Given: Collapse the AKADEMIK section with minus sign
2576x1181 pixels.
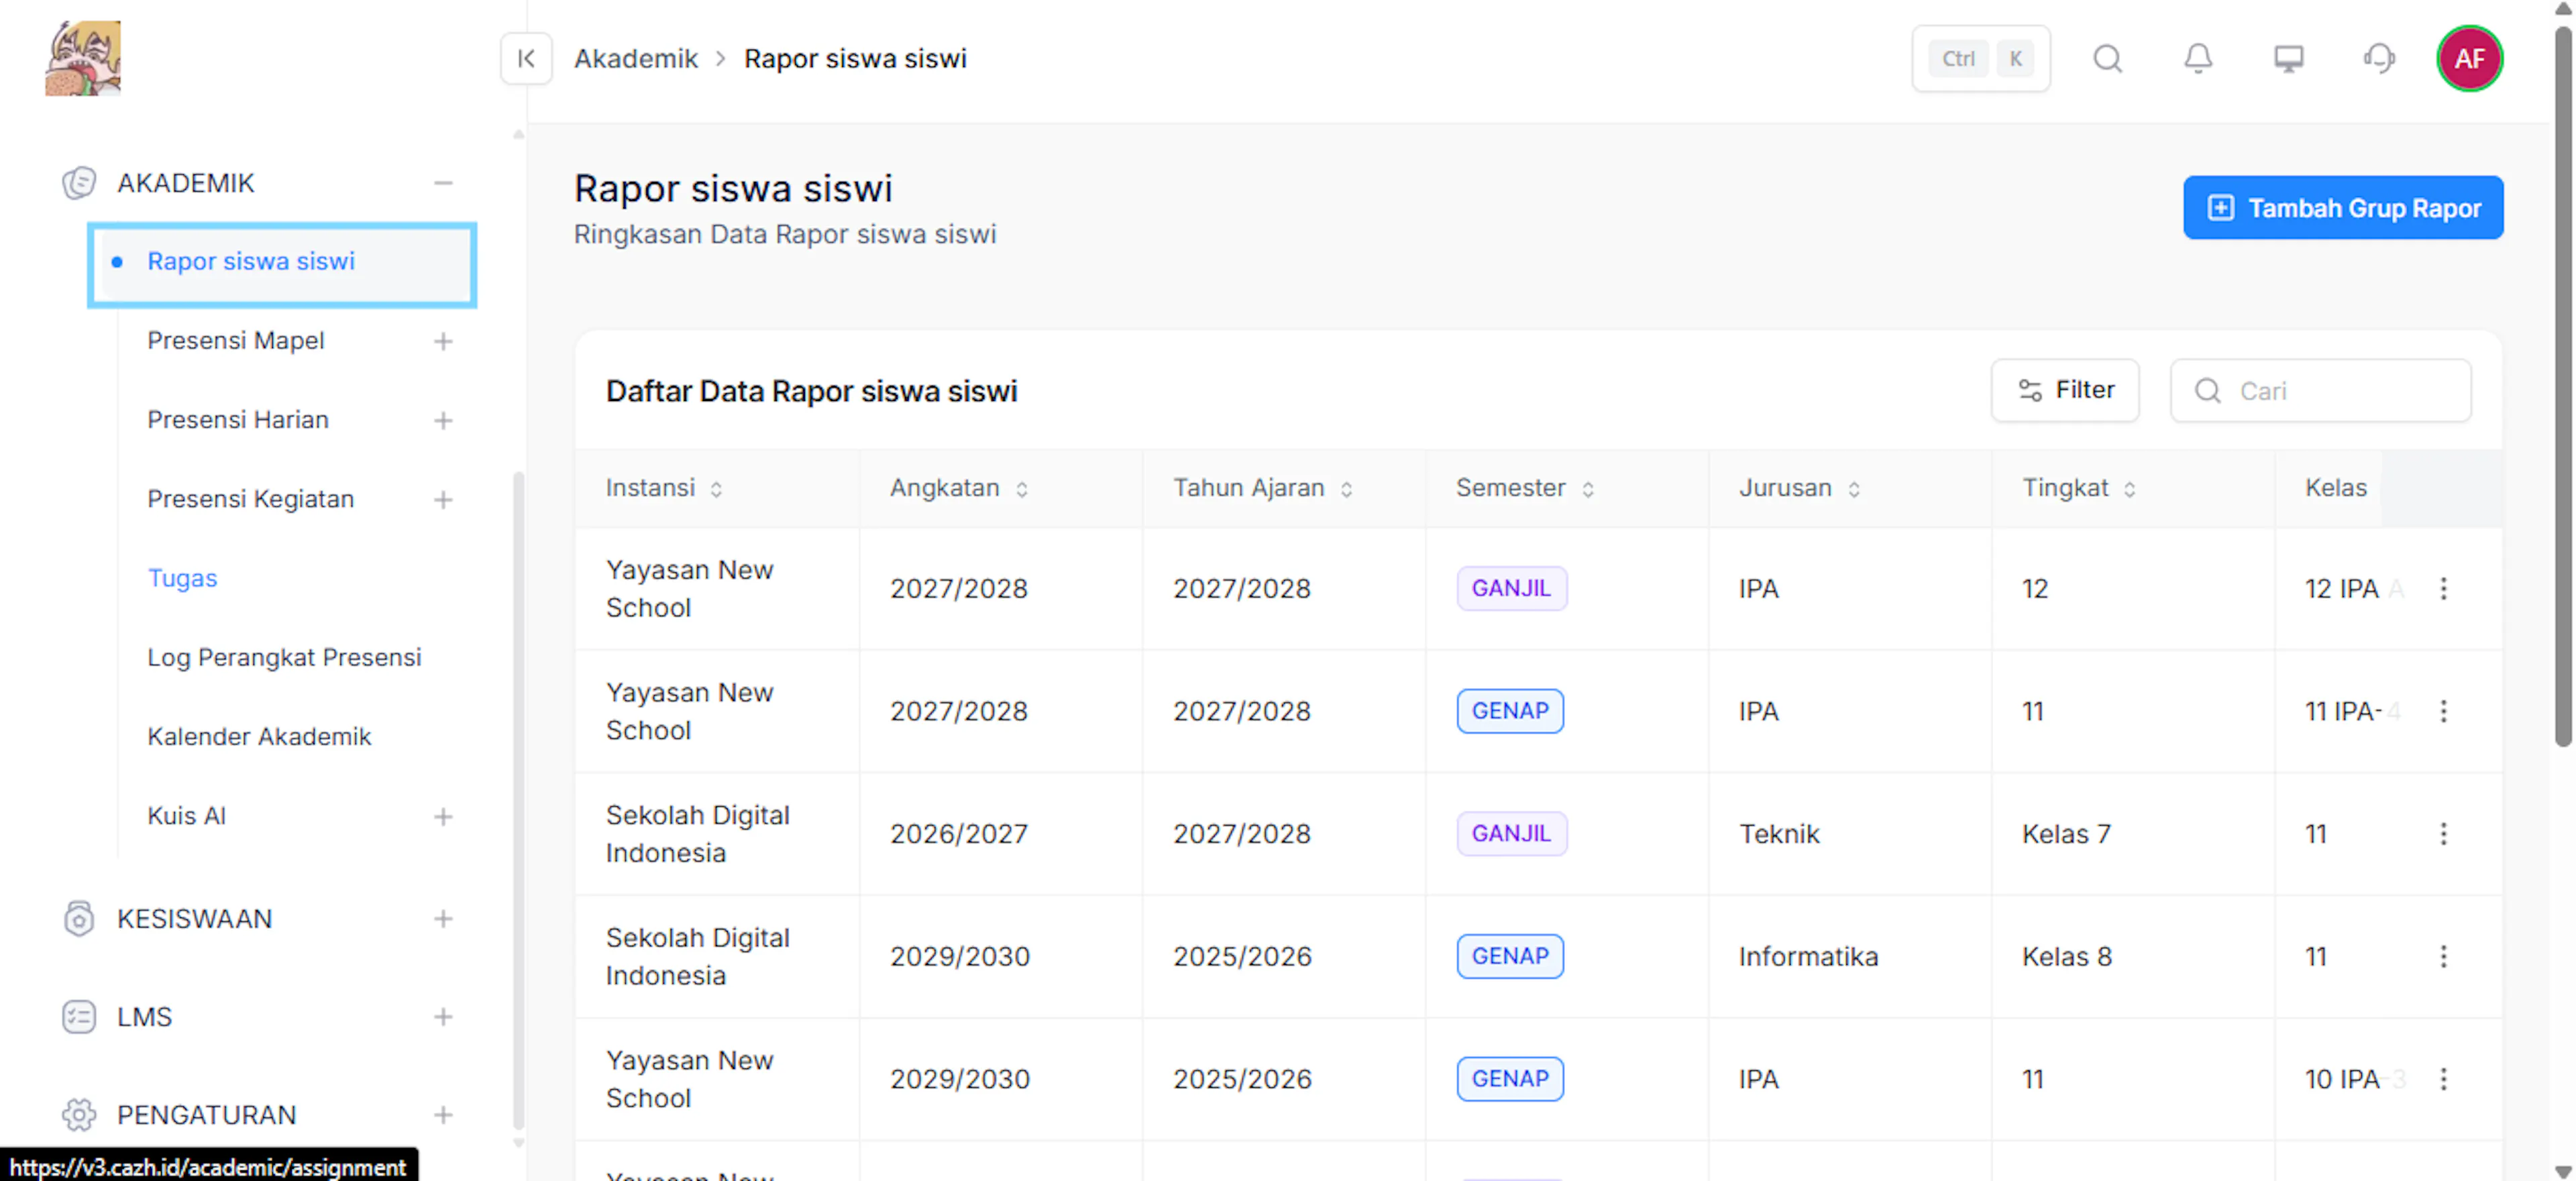Looking at the screenshot, I should pyautogui.click(x=443, y=183).
